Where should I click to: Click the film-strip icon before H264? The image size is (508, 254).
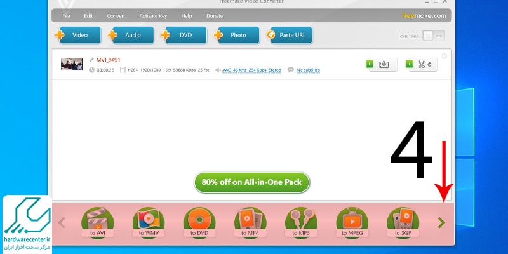point(123,70)
